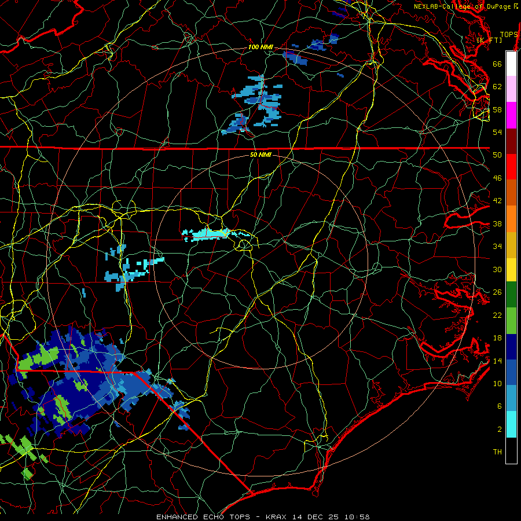Click the light blue legend swatch
This screenshot has width=521, height=521.
point(511,399)
